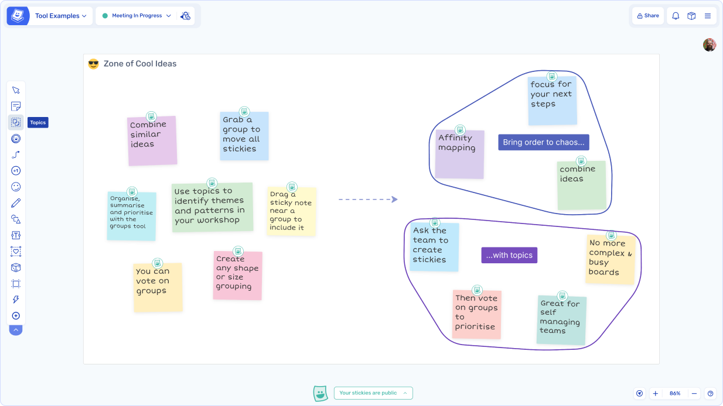Open the emoji reaction tool

(x=16, y=187)
